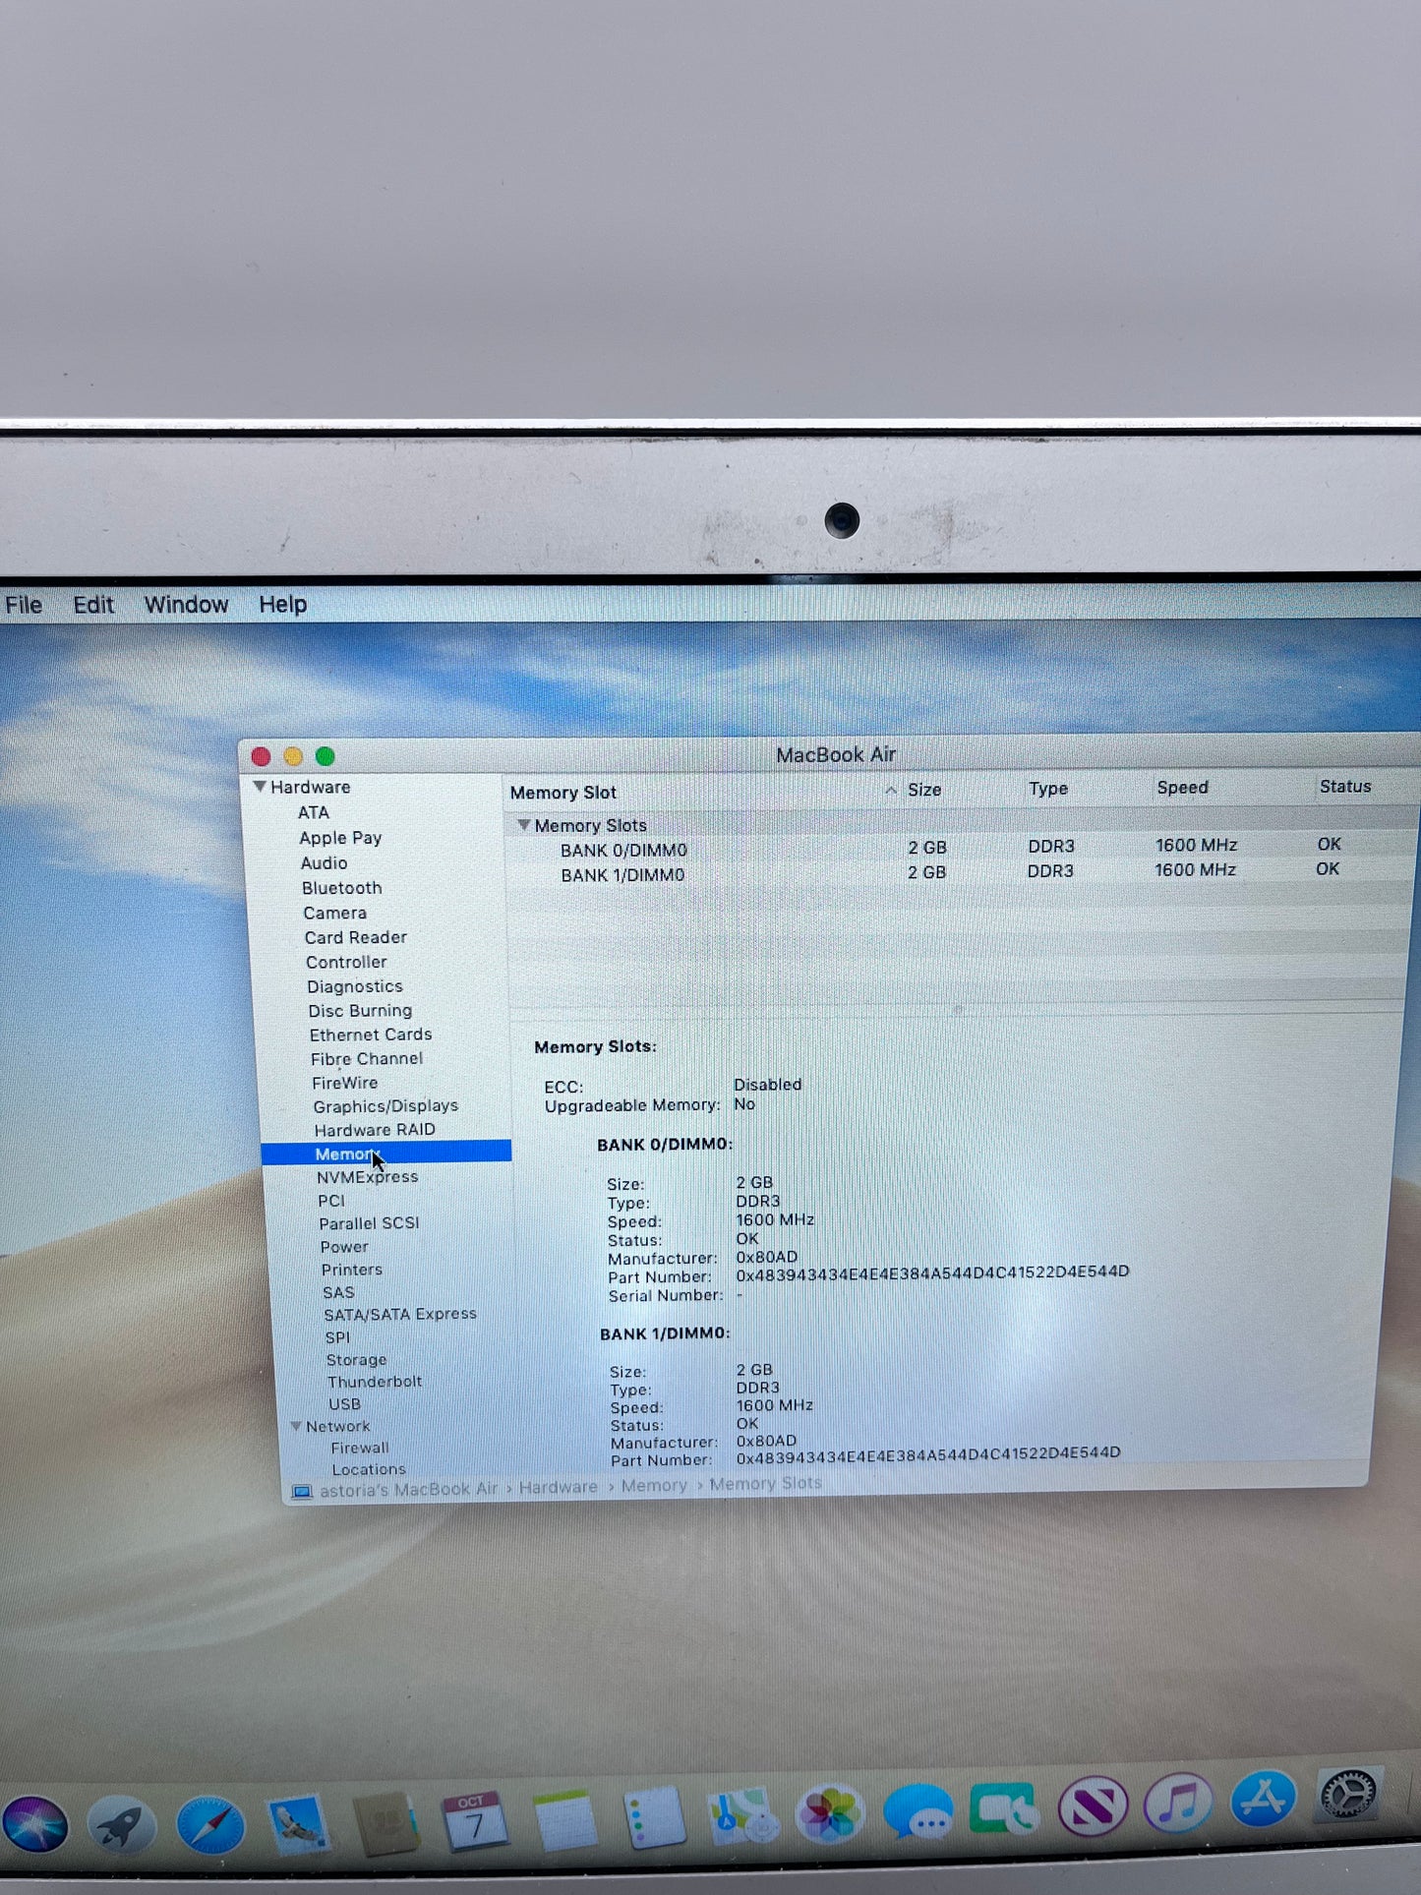The width and height of the screenshot is (1421, 1895).
Task: Open iTunes music note icon
Action: click(x=1178, y=1804)
